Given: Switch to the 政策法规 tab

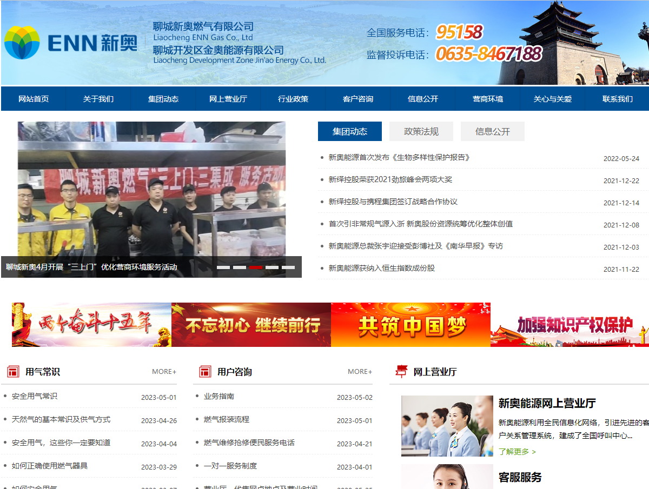Looking at the screenshot, I should pyautogui.click(x=421, y=131).
